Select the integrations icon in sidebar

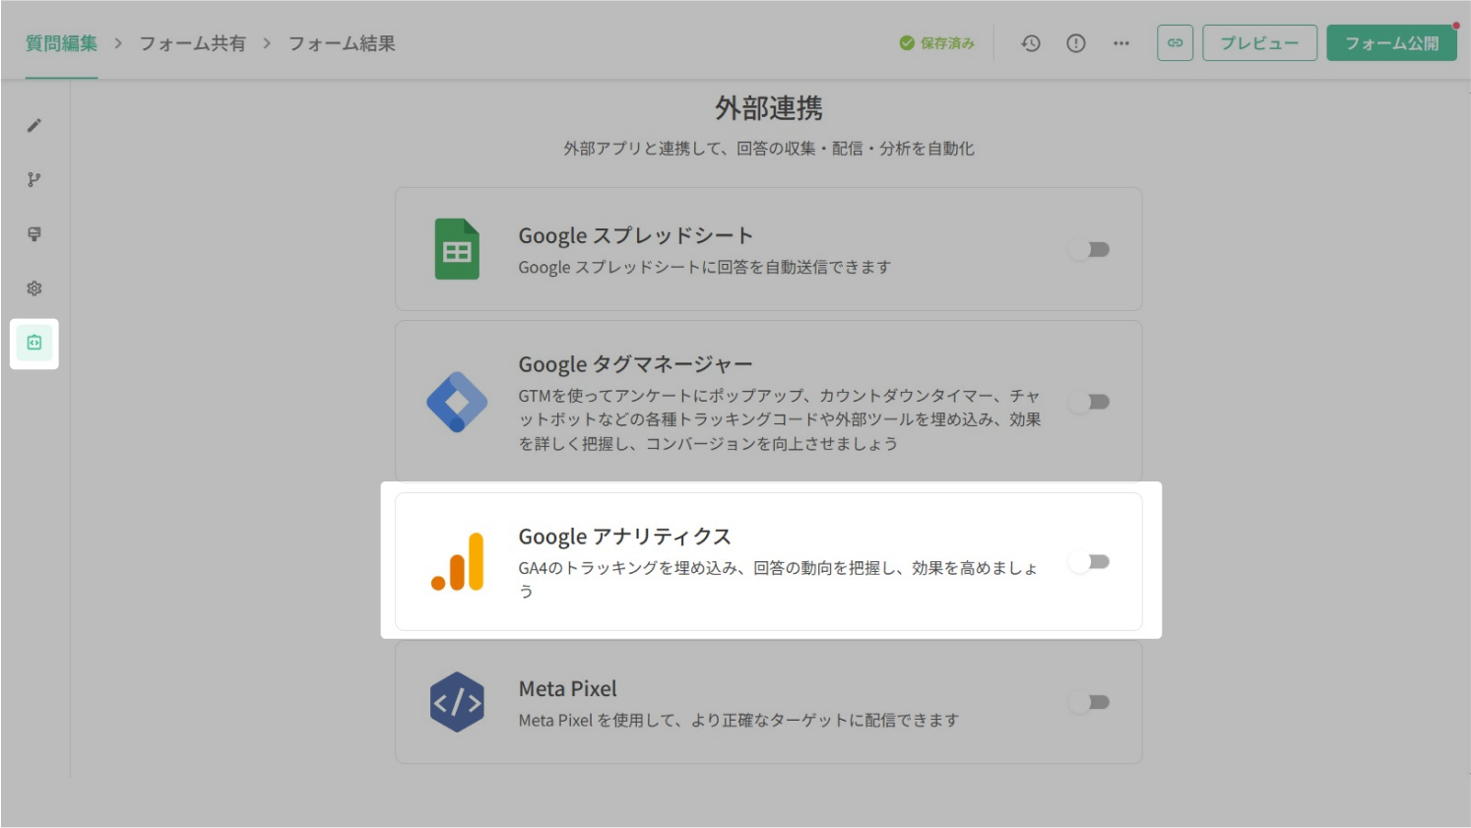coord(34,343)
